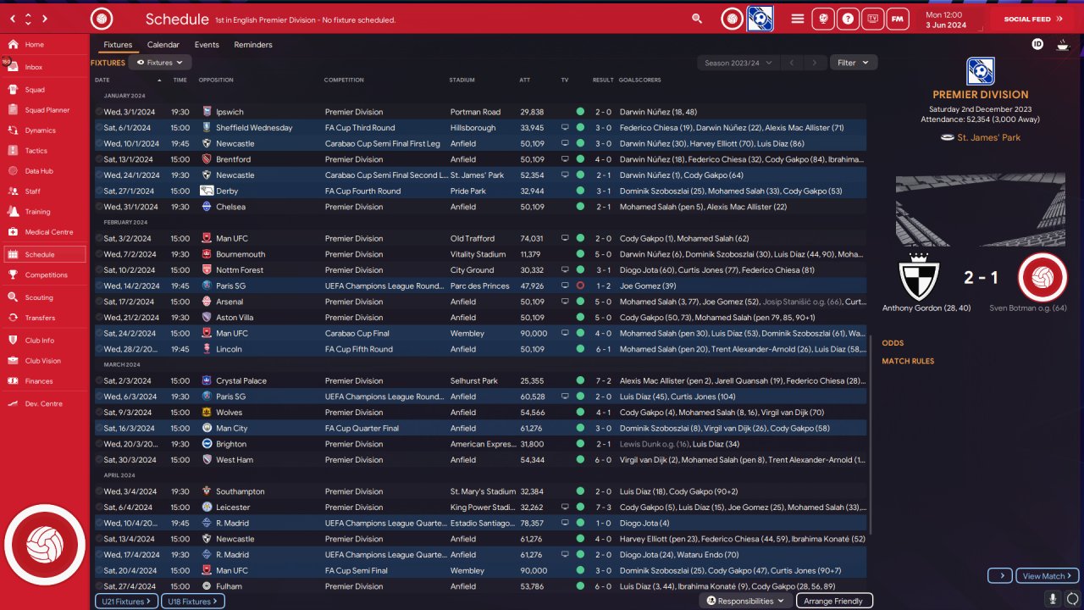Click the blue Newcastle badge in the top bar
Screen dimensions: 1084x610
[x=760, y=19]
